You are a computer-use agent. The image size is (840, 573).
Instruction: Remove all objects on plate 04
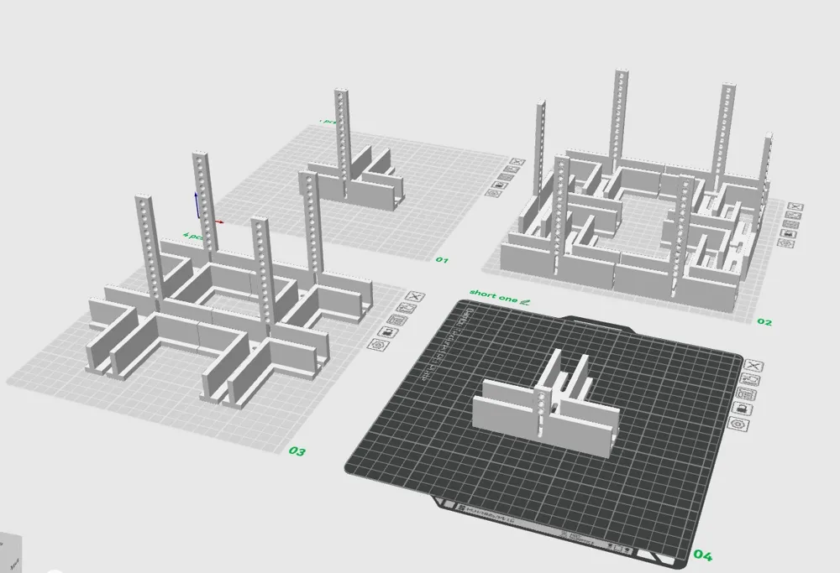(753, 366)
